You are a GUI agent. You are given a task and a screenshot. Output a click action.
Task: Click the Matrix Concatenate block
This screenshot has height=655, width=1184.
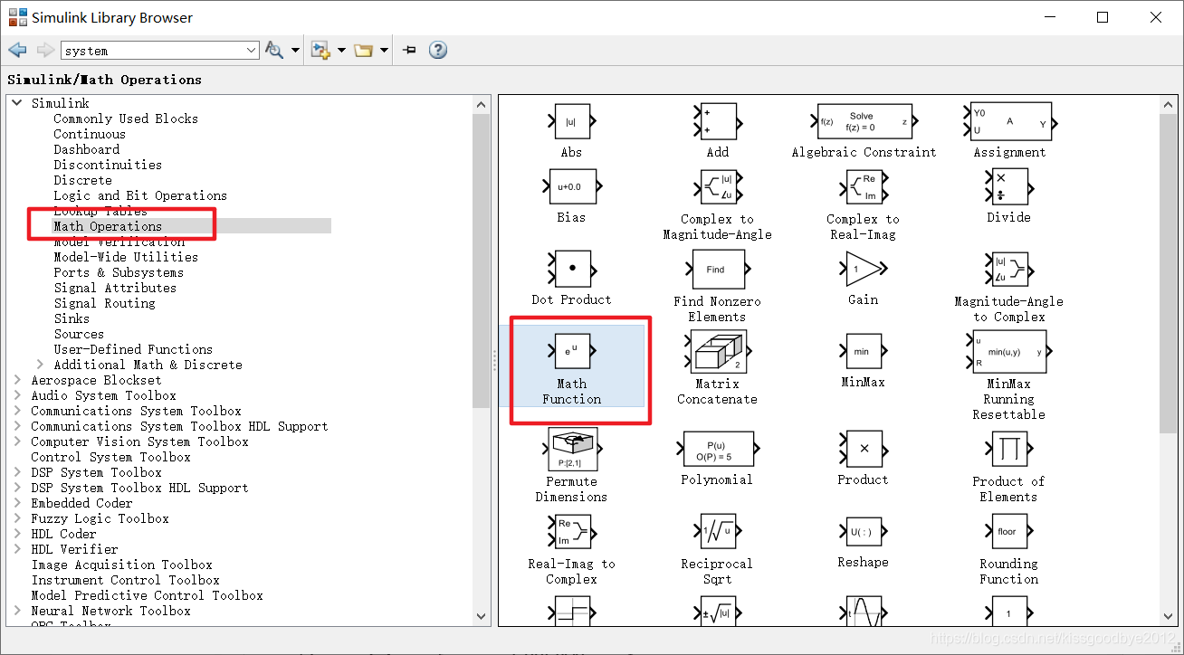point(717,351)
